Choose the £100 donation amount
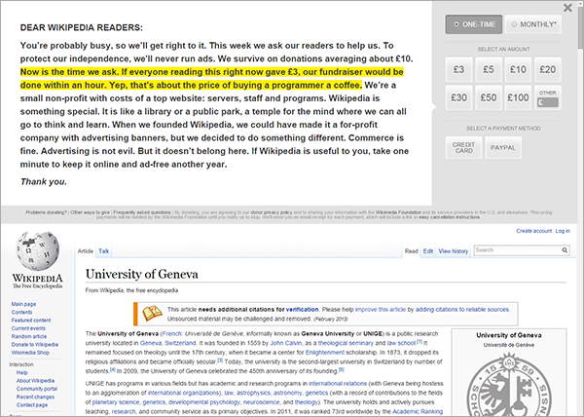The height and width of the screenshot is (417, 584). (518, 97)
